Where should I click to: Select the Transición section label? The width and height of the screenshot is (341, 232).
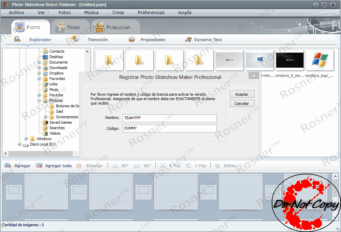coord(98,40)
